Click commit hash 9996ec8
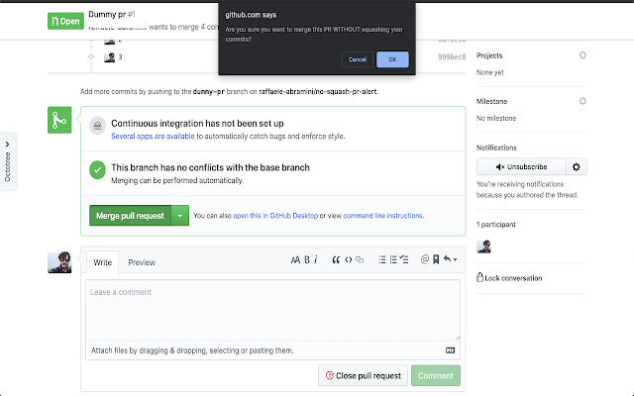This screenshot has height=396, width=634. [452, 57]
